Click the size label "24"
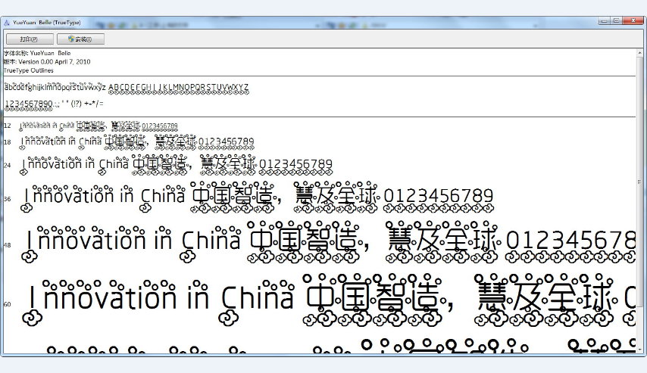The width and height of the screenshot is (647, 373). point(7,165)
